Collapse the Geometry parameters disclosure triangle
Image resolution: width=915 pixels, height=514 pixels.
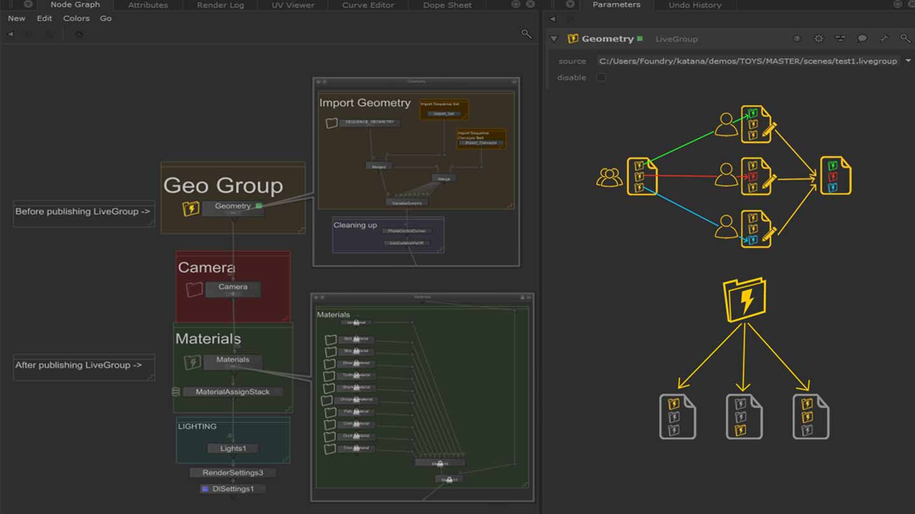coord(554,39)
